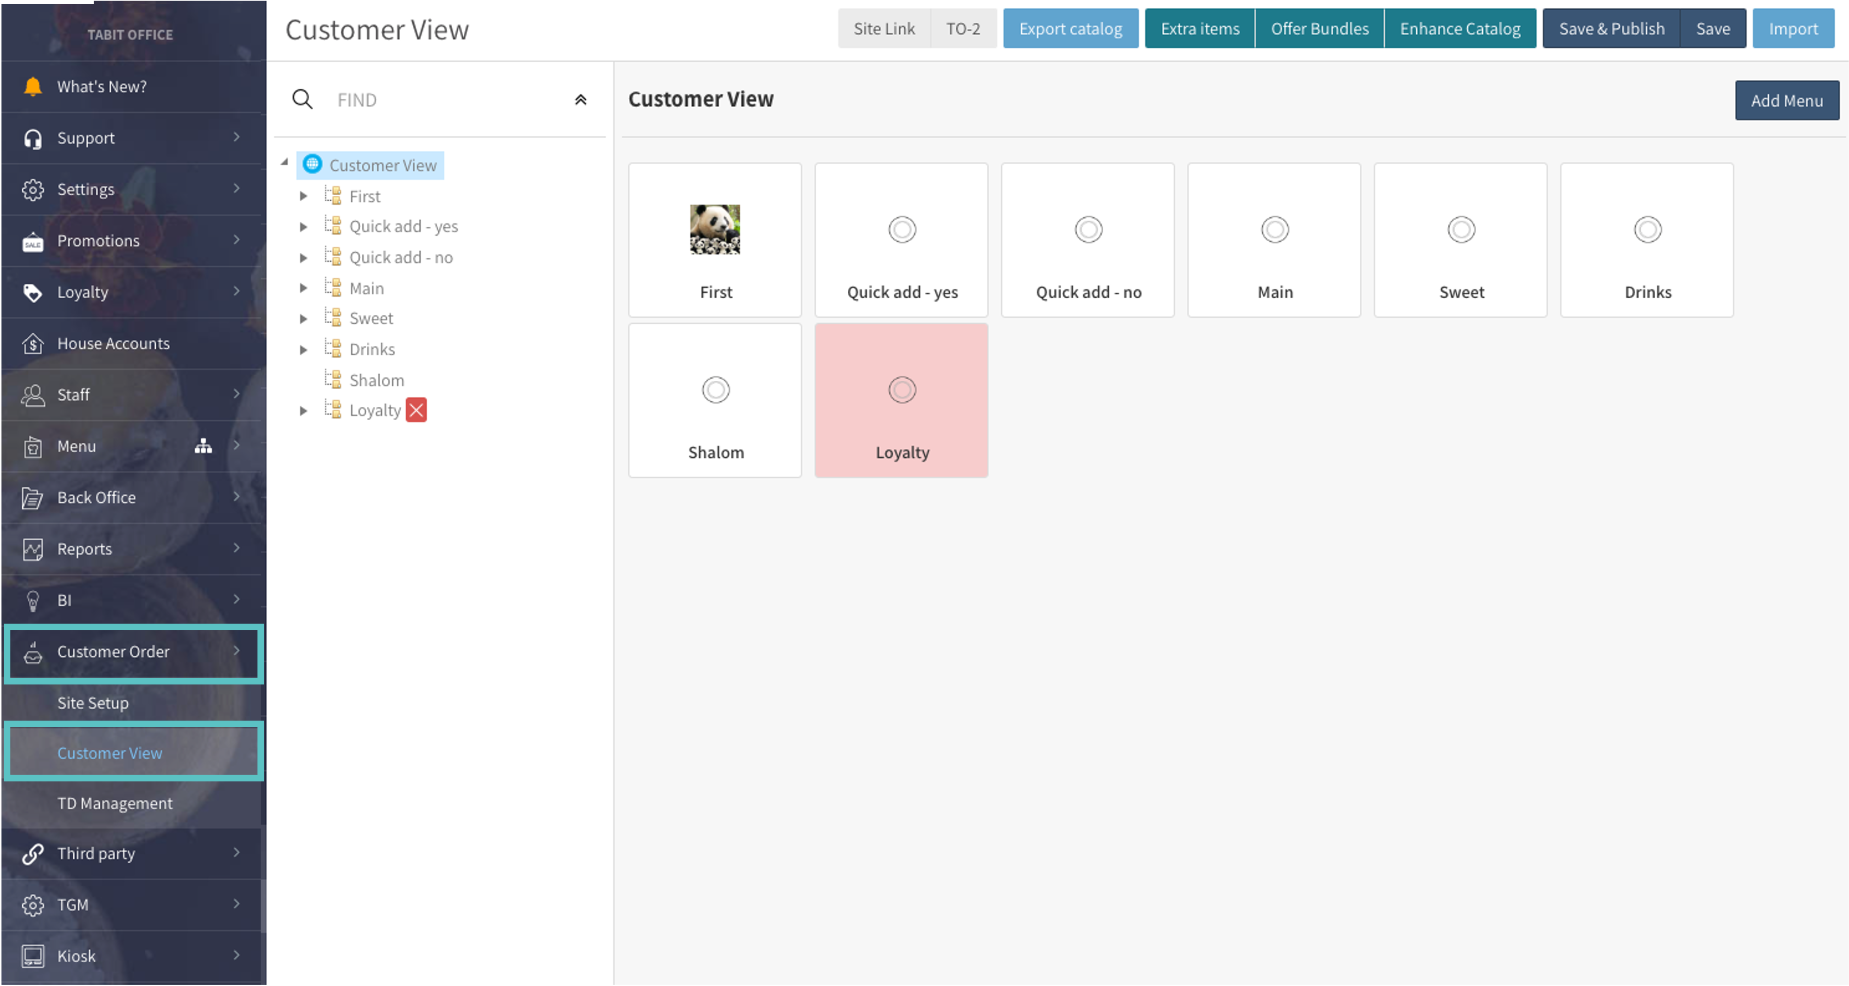Viewport: 1849px width, 986px height.
Task: Click the magnifier search icon
Action: 302,100
